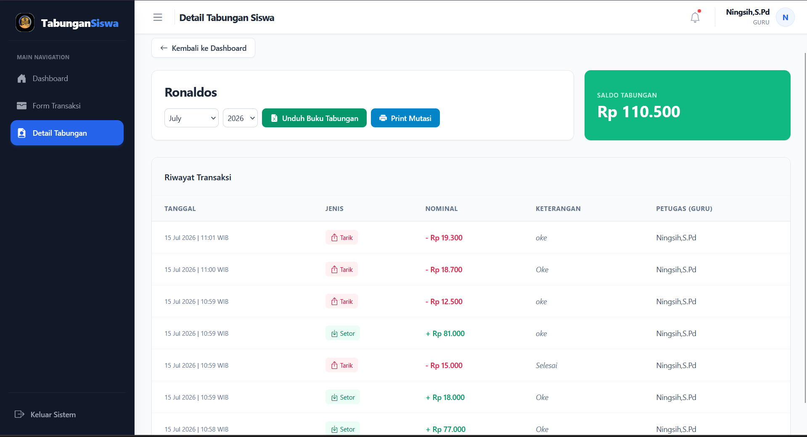Click the Form Transaksi card icon
This screenshot has width=807, height=437.
(22, 106)
